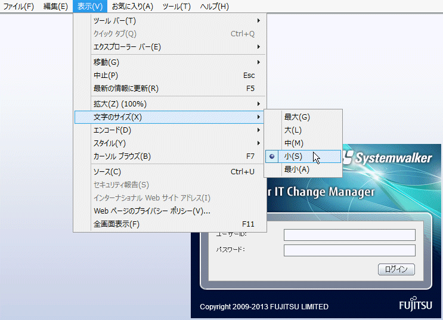Open the ツール(T) menu
Image resolution: width=443 pixels, height=320 pixels.
pos(176,6)
